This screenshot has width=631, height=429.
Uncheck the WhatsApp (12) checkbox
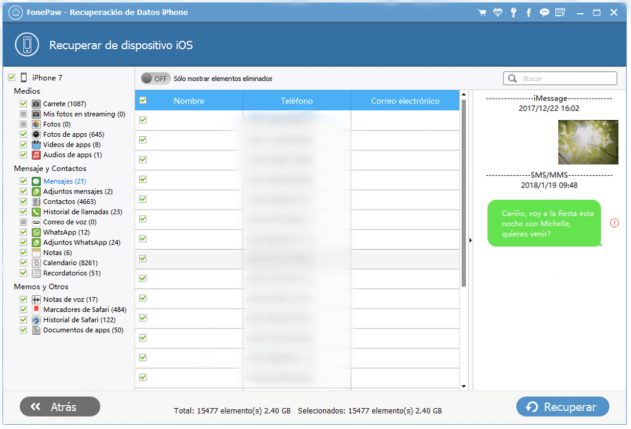coord(23,232)
